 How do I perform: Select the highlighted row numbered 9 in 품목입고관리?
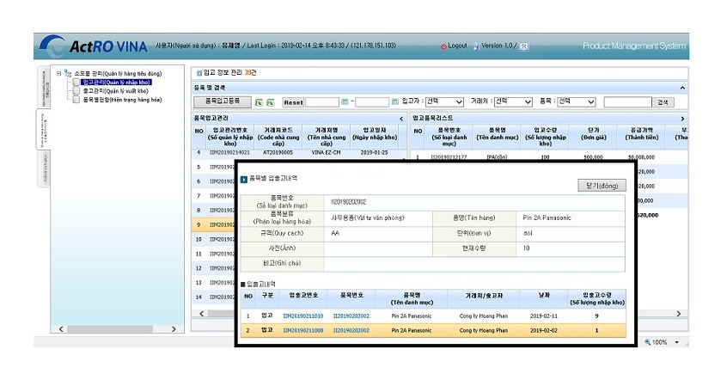coord(214,224)
